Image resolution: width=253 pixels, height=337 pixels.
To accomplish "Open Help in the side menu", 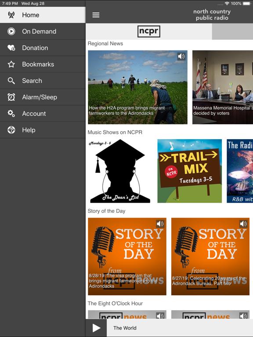I will [43, 130].
